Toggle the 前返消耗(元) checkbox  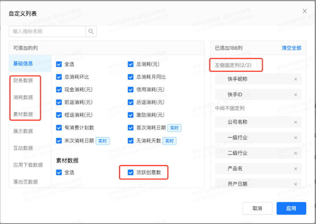click(x=59, y=102)
